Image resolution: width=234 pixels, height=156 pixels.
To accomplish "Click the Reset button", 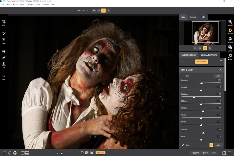I will coord(206,153).
